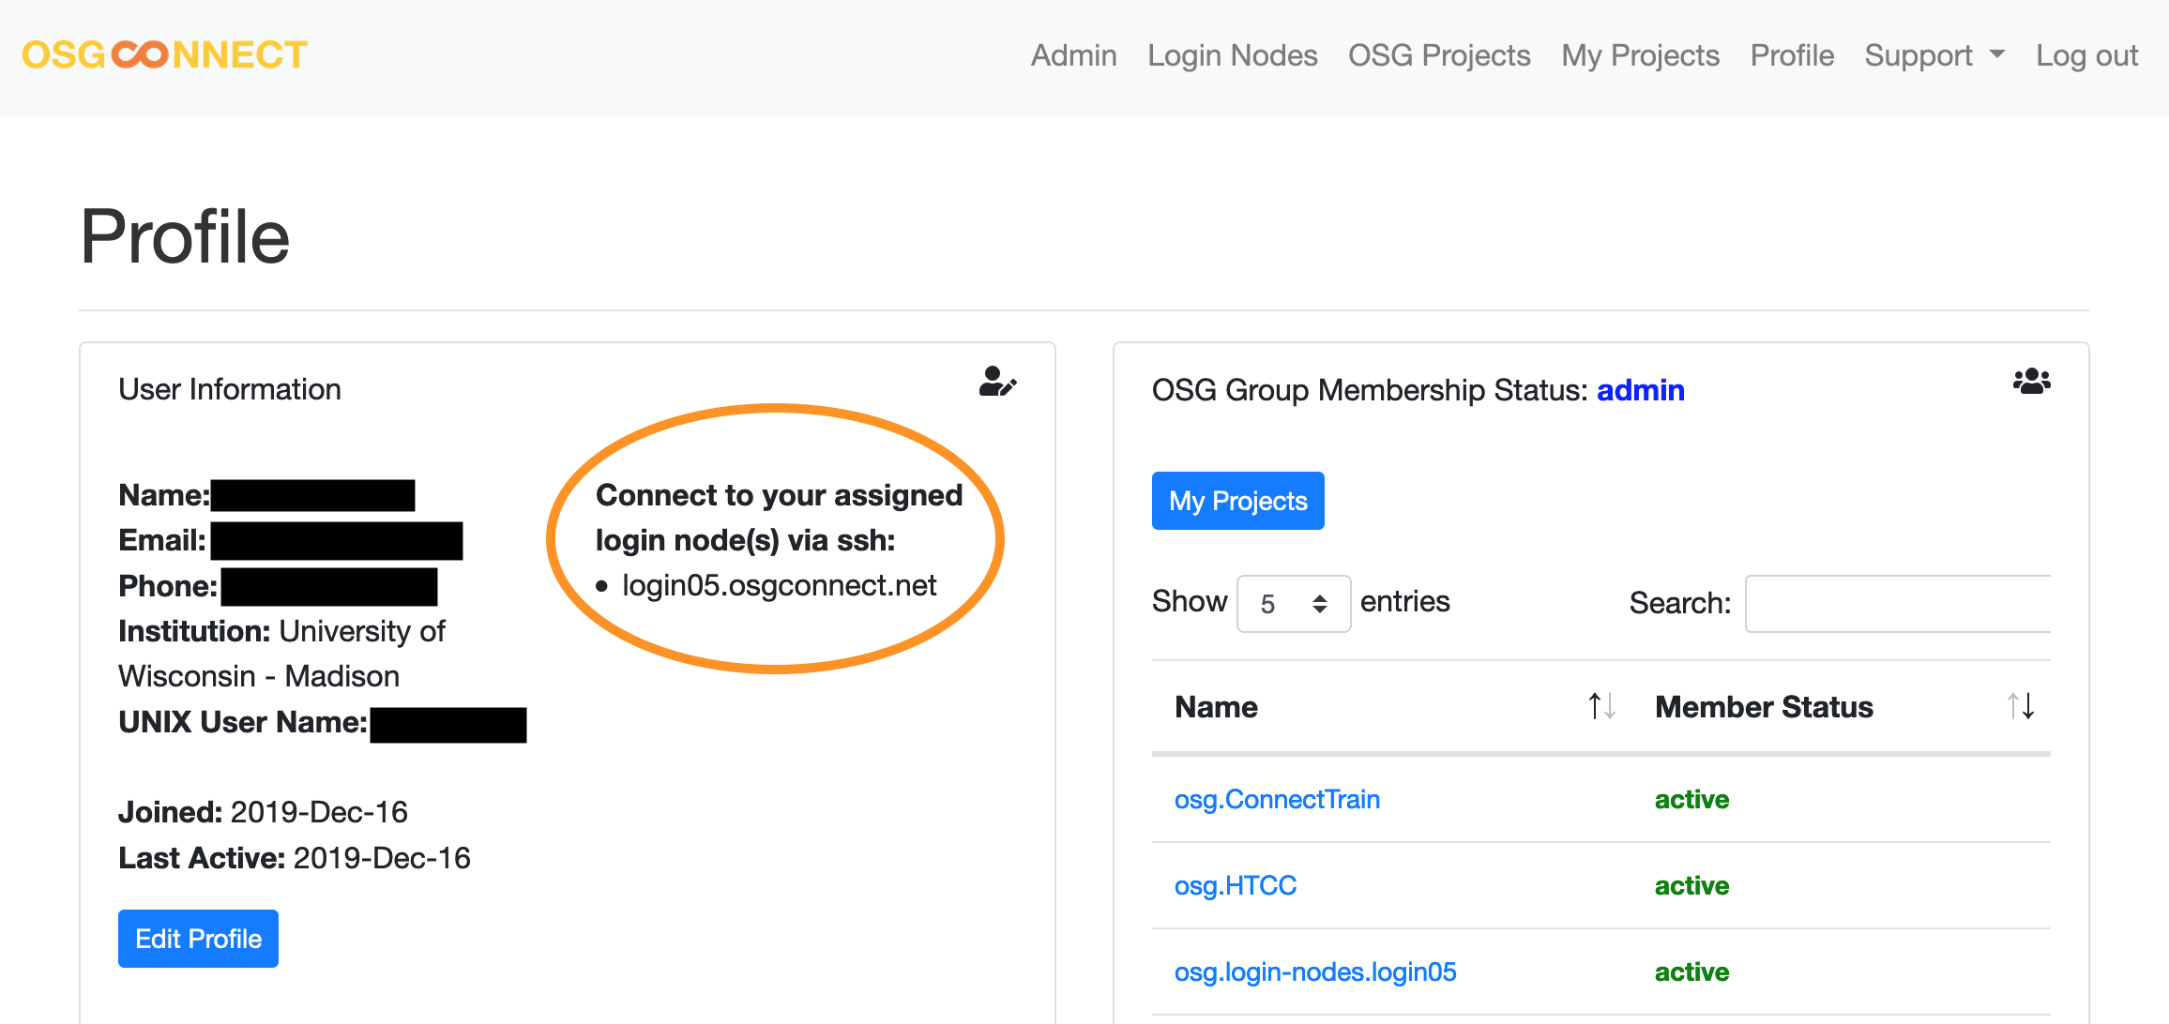
Task: Click Log out in navbar
Action: click(2086, 55)
